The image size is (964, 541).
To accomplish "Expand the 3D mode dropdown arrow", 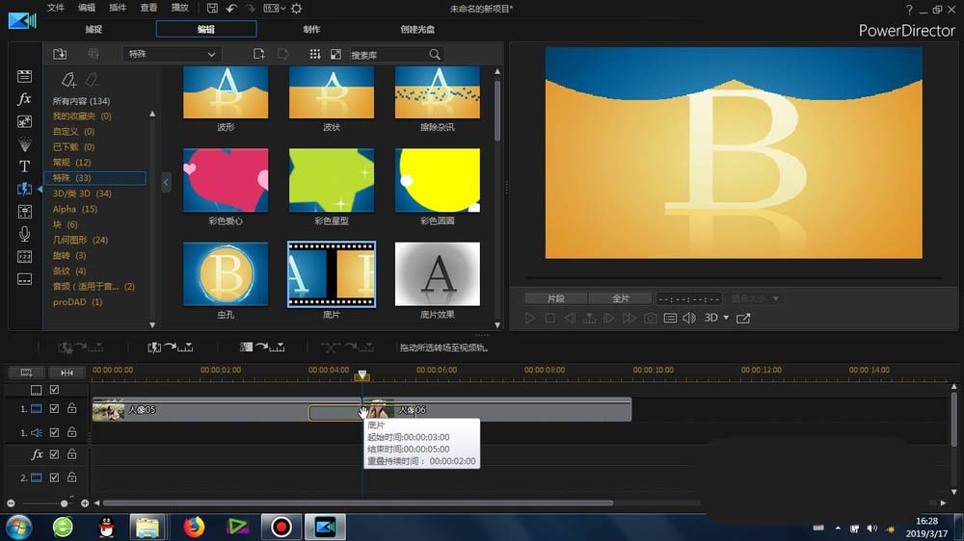I will click(x=726, y=318).
